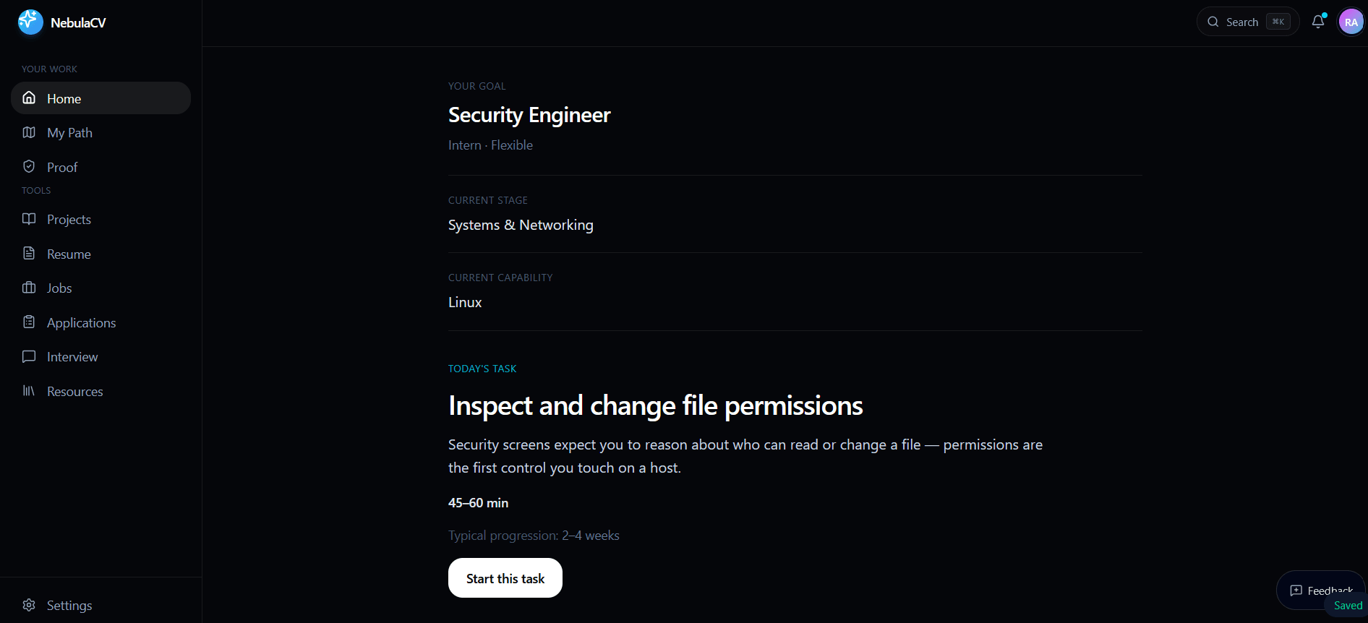Navigate to Applications menu item

101,322
